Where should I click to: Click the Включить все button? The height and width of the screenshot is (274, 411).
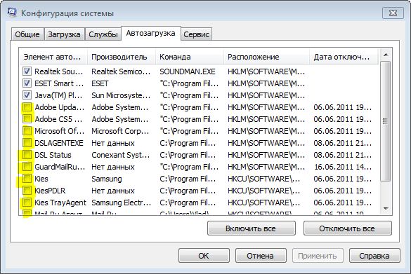click(x=251, y=228)
